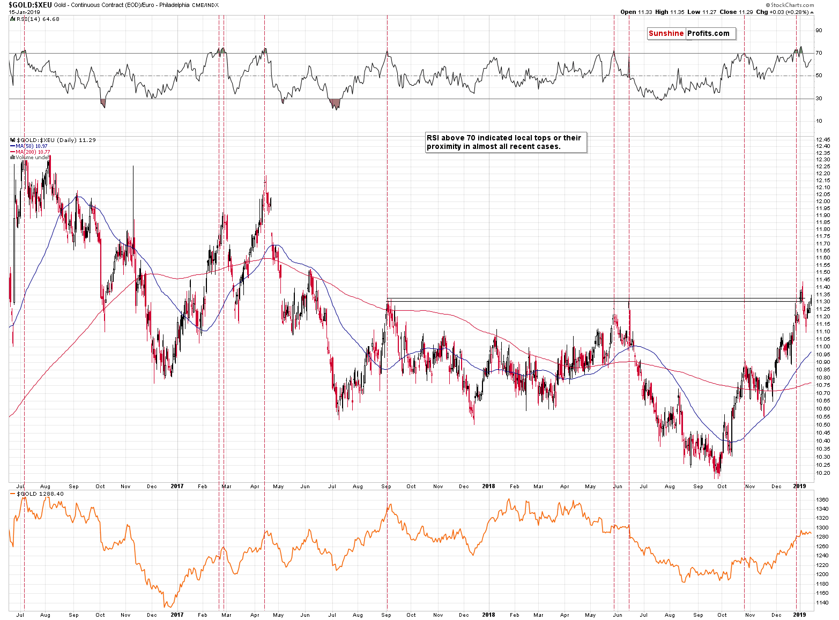The height and width of the screenshot is (620, 839).
Task: Click the 10.50 price axis label
Action: pyautogui.click(x=823, y=425)
